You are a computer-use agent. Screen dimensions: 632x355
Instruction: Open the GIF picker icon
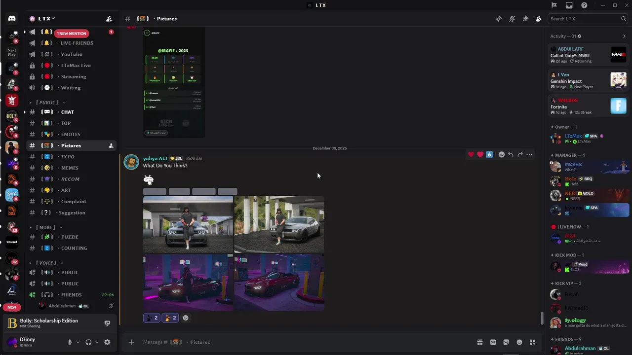tap(493, 342)
